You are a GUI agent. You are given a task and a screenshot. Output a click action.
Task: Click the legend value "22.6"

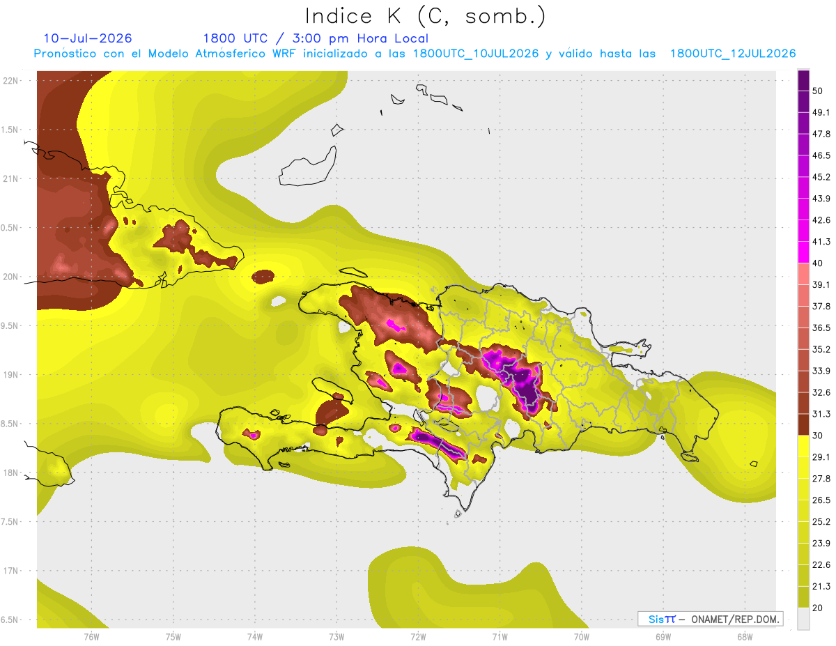[821, 564]
